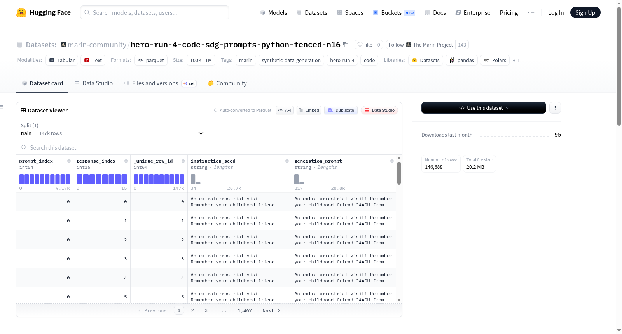
Task: Expand the +1 additional libraries
Action: pos(516,60)
